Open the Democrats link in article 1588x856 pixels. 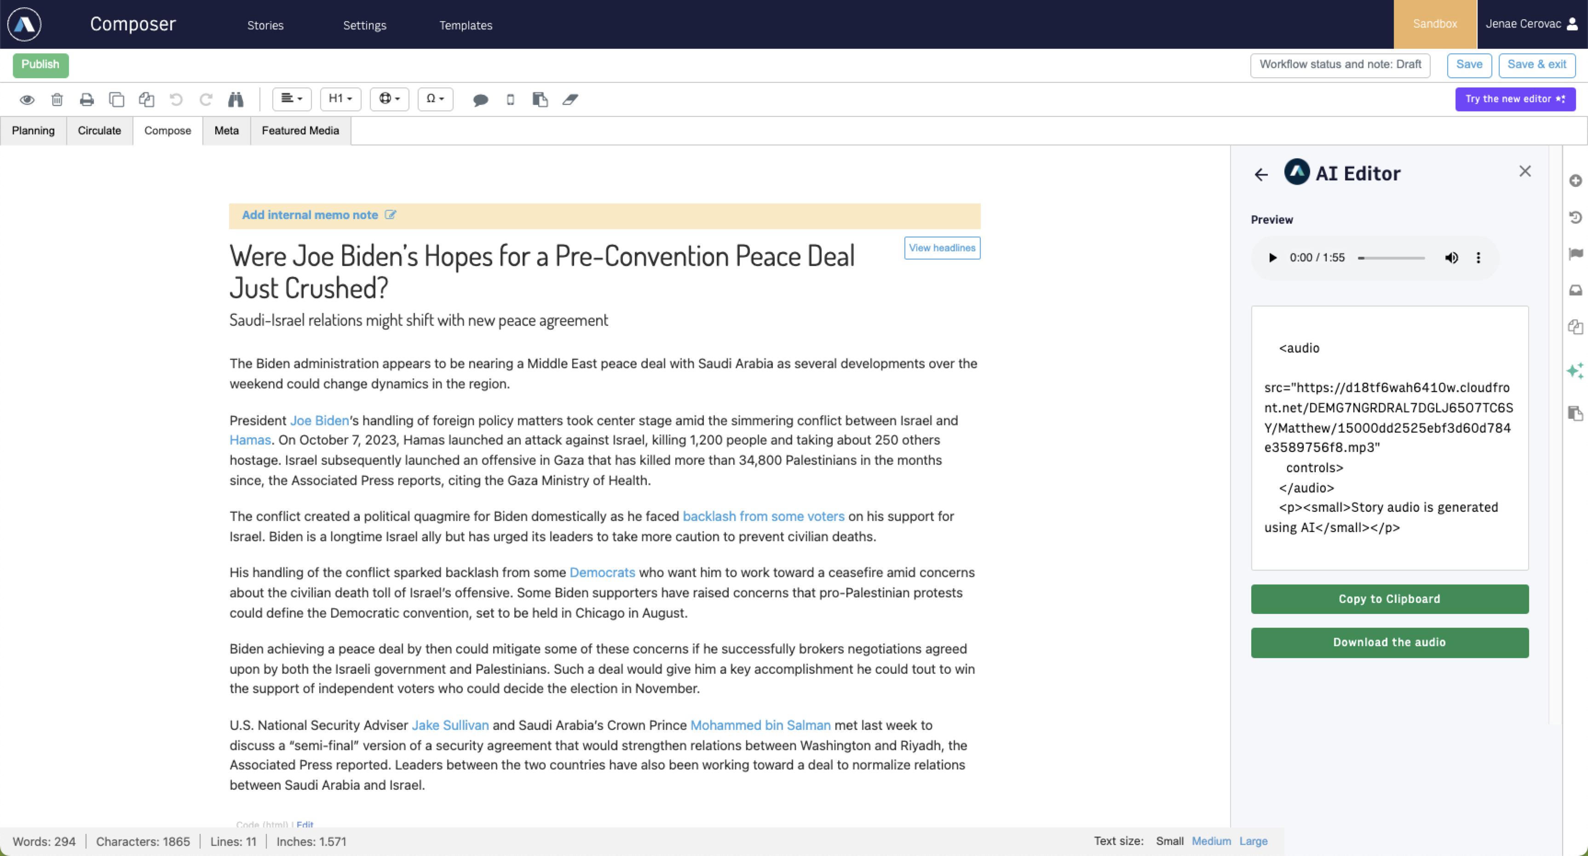602,573
